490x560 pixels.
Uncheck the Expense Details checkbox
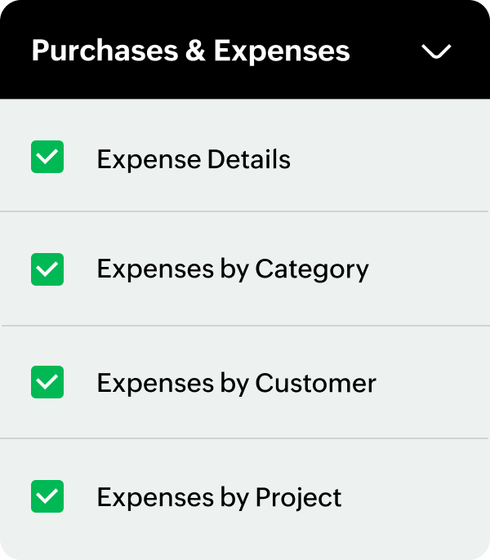pyautogui.click(x=47, y=157)
